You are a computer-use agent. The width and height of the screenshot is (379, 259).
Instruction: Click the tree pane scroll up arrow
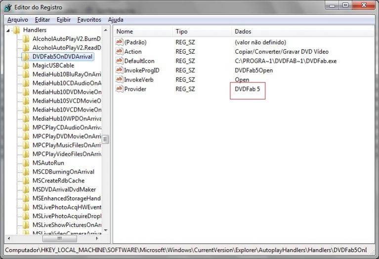click(106, 30)
